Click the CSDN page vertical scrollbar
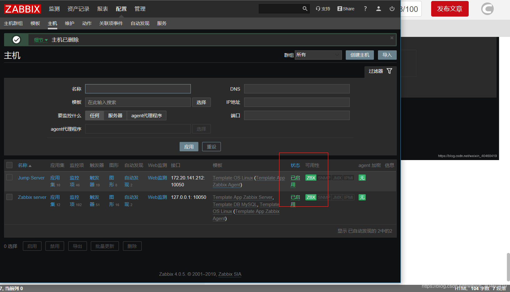 pos(508,267)
